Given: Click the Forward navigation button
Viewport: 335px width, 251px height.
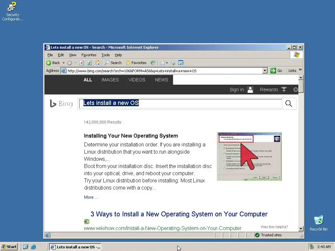Looking at the screenshot, I should (69, 63).
